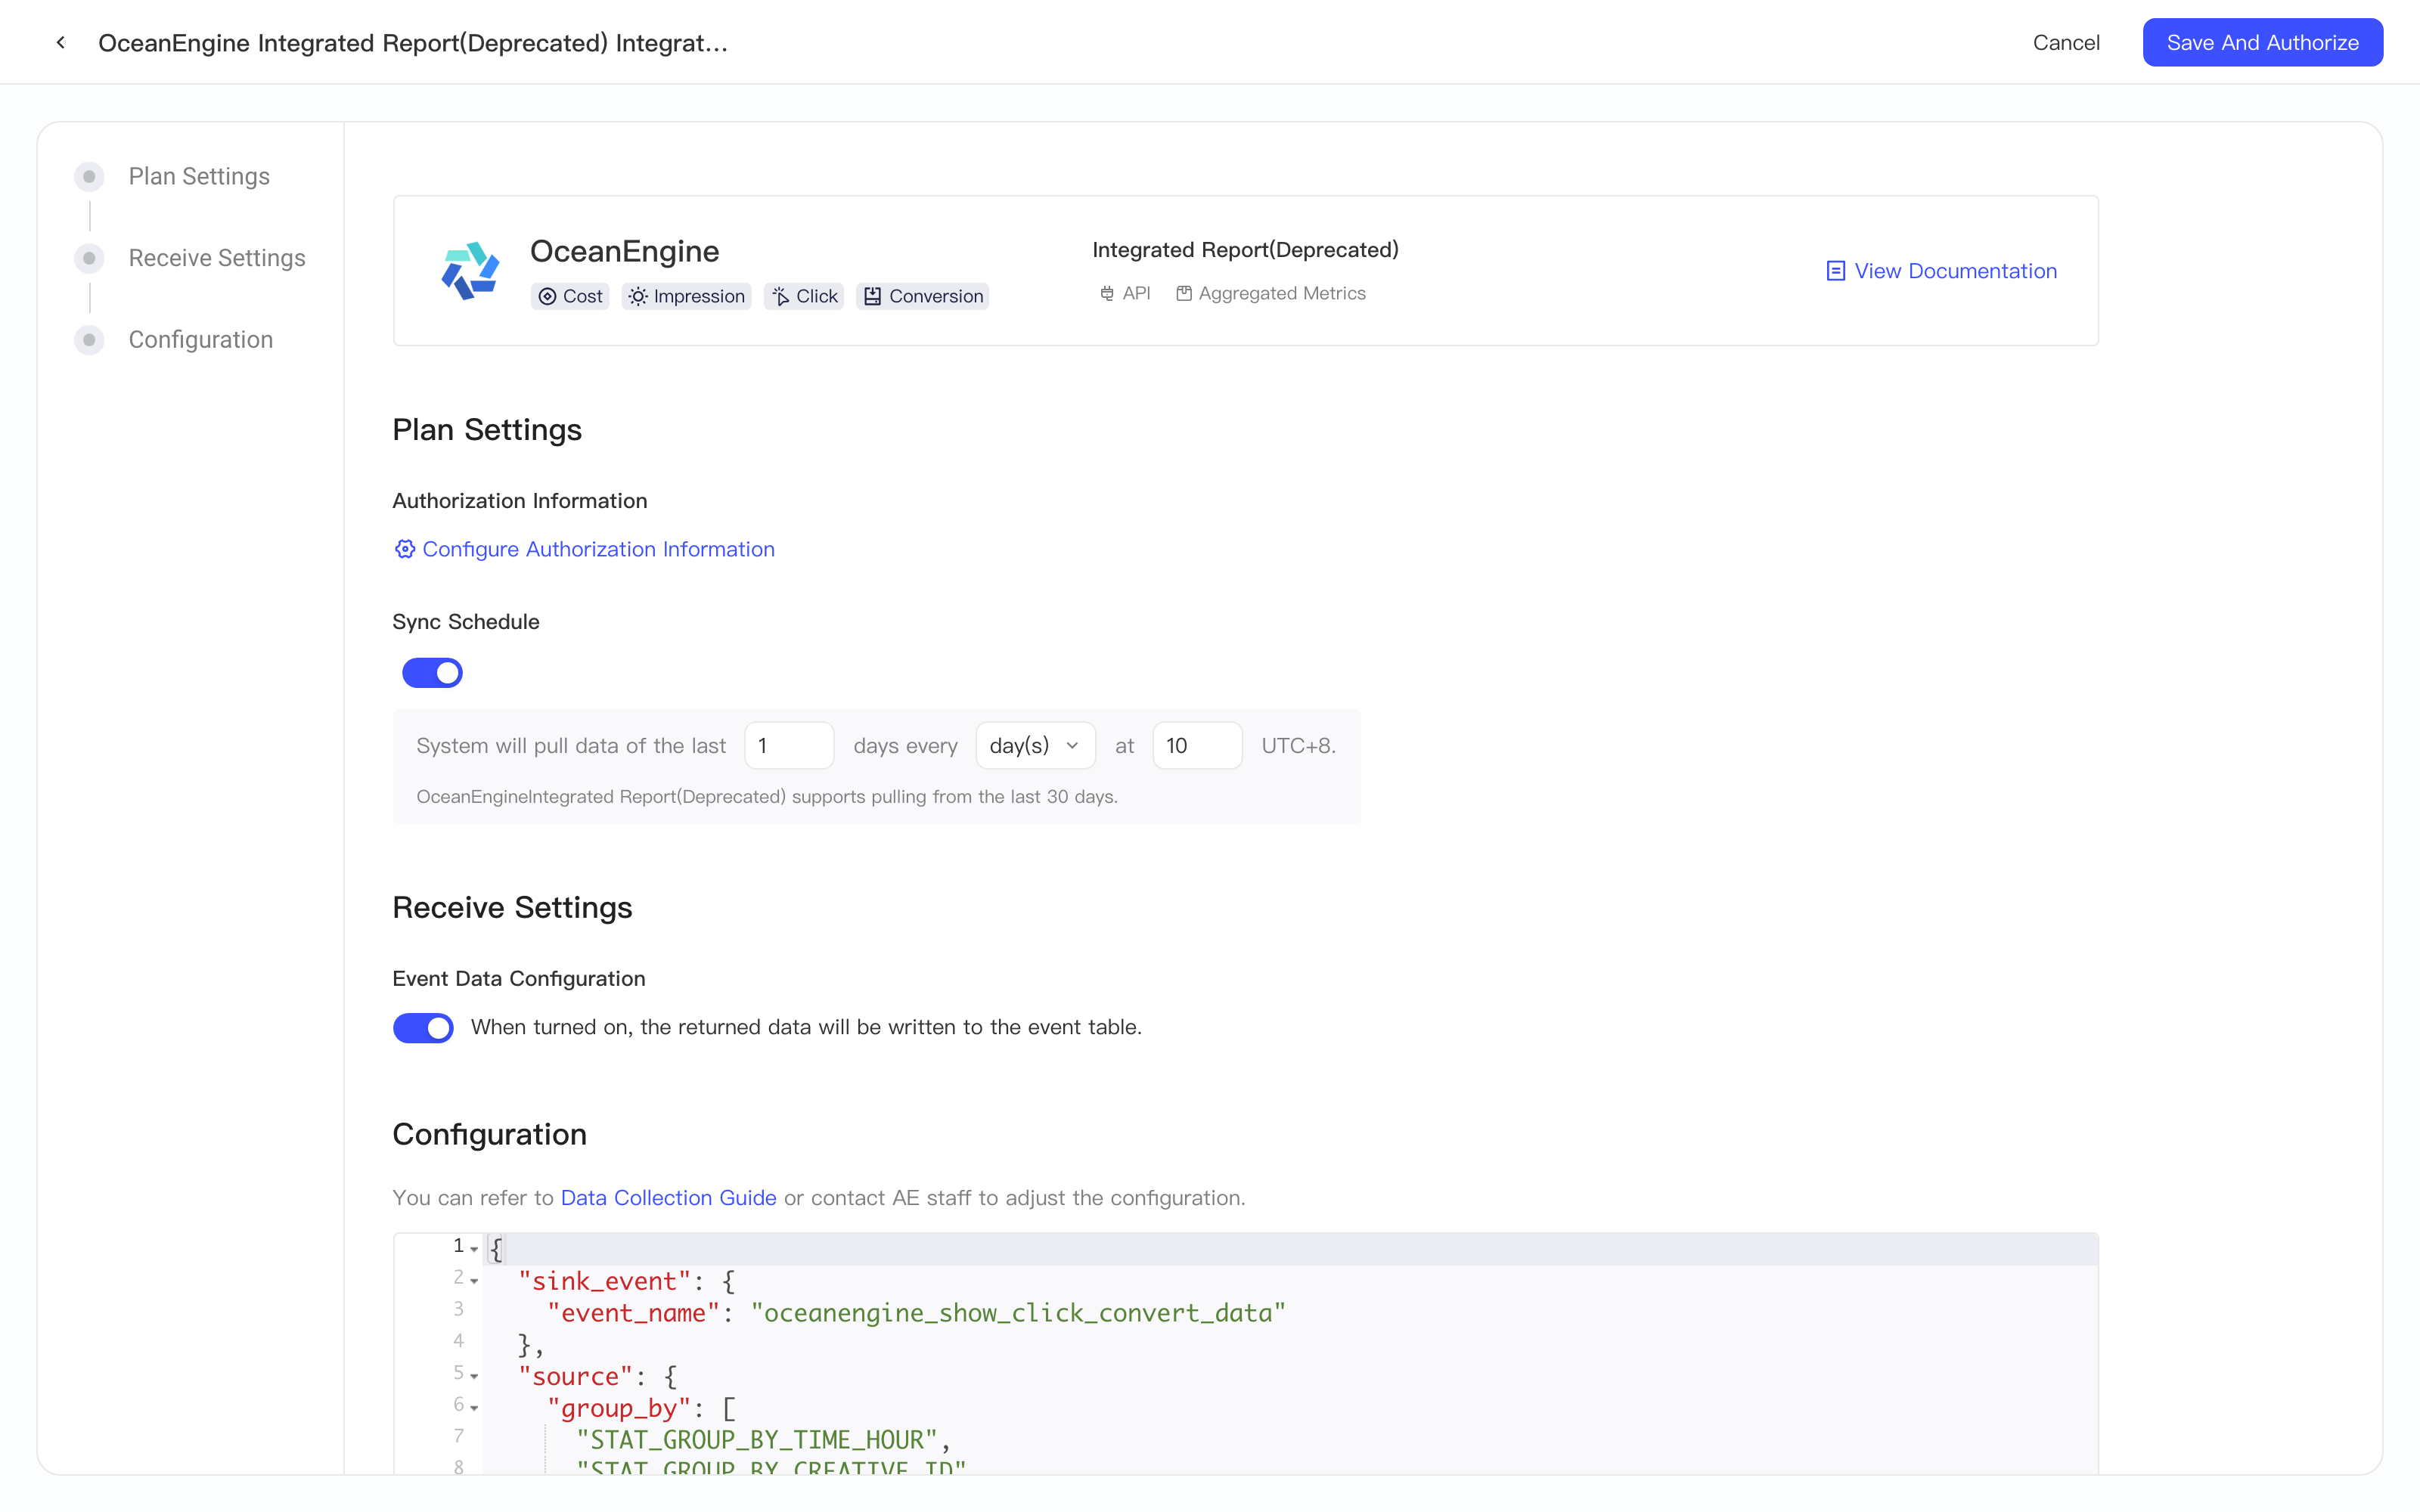2420x1512 pixels.
Task: Disable the Sync Schedule toggle
Action: point(432,673)
